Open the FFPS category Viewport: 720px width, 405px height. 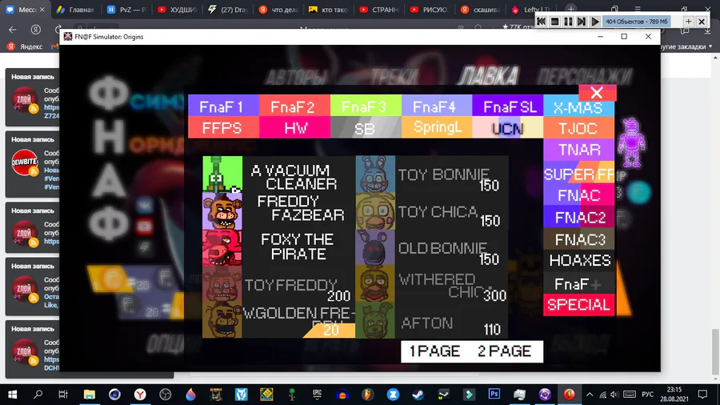(224, 127)
